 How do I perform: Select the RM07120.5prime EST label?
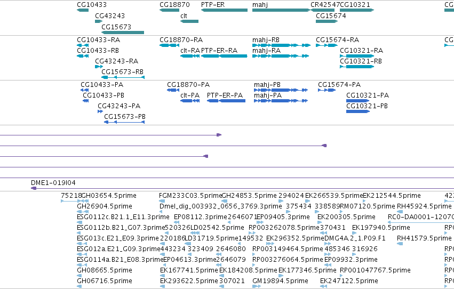(x=368, y=206)
